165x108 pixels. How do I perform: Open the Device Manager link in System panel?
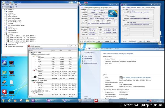click(x=88, y=56)
